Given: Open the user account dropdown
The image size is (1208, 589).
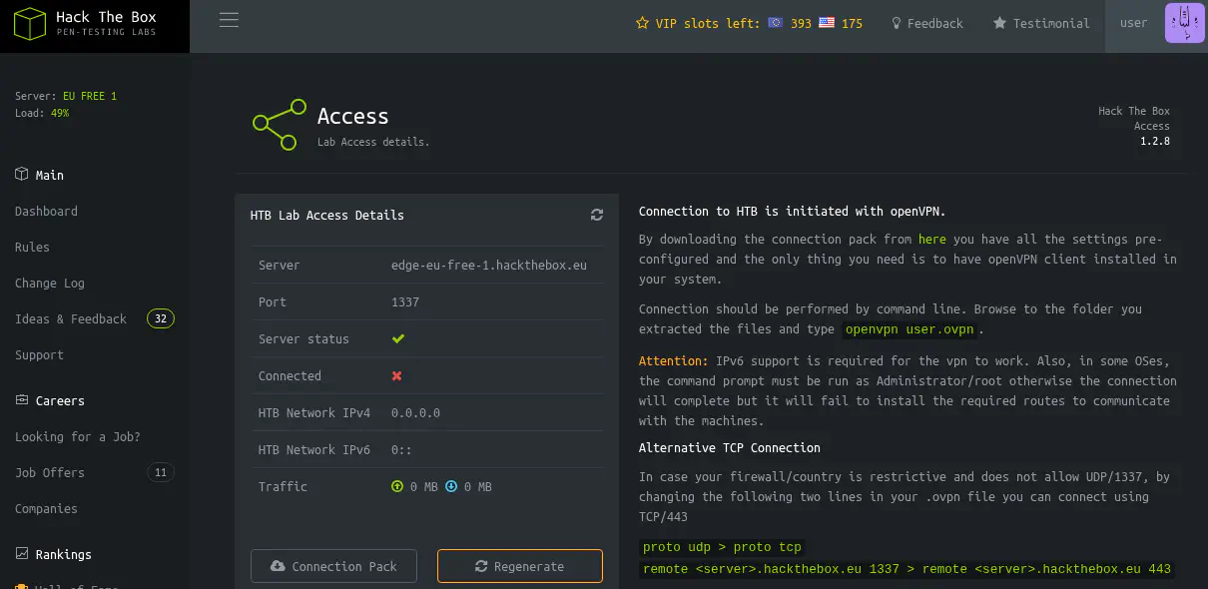Looking at the screenshot, I should click(x=1133, y=23).
